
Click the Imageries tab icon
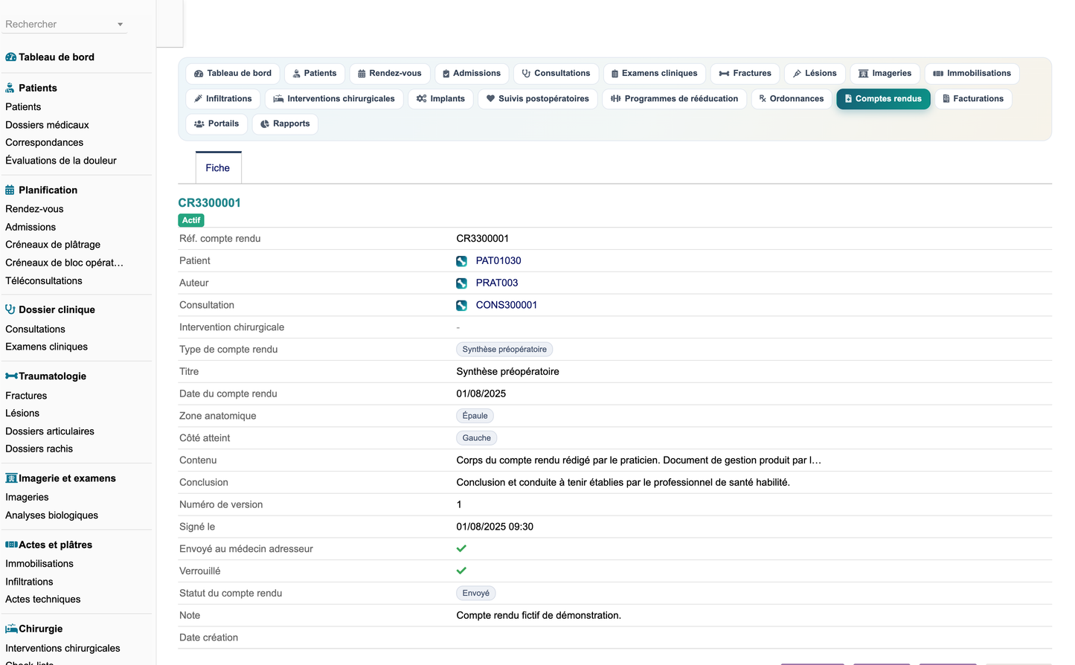(863, 74)
